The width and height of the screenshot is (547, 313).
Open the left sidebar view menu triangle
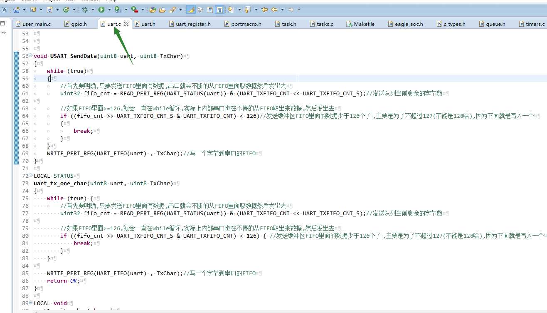pos(3,33)
